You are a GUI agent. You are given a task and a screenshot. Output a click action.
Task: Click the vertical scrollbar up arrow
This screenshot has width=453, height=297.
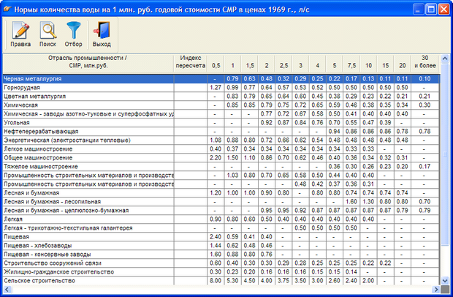coord(445,59)
